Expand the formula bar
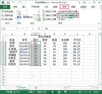 (99, 29)
